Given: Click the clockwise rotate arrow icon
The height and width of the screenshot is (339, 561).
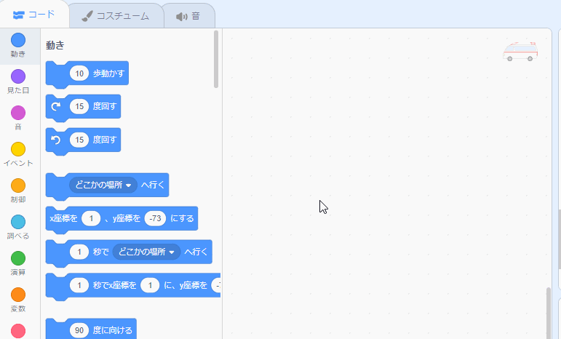Looking at the screenshot, I should click(56, 106).
